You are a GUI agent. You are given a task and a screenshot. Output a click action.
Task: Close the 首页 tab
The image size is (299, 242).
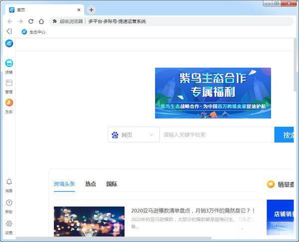pyautogui.click(x=79, y=10)
